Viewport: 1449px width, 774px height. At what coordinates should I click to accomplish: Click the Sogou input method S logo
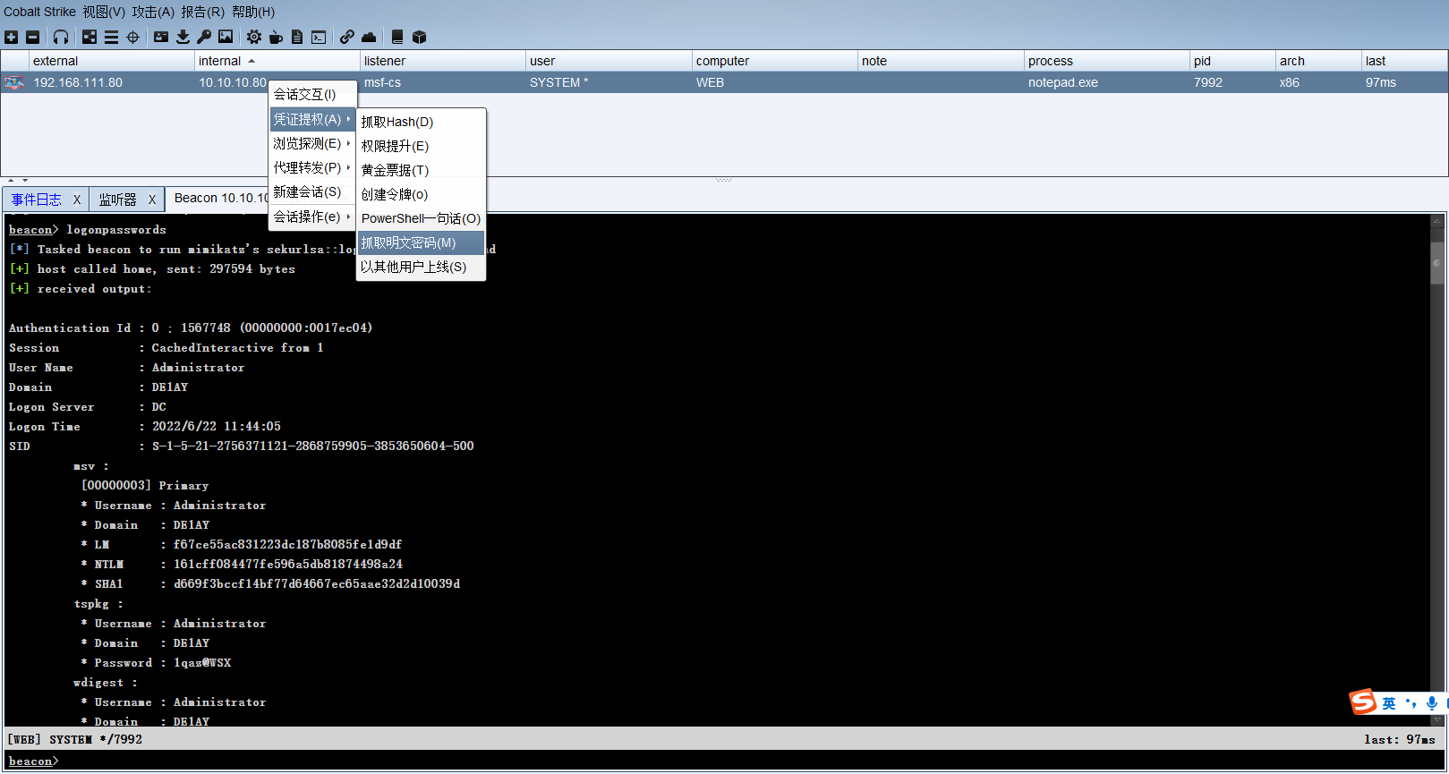tap(1363, 702)
